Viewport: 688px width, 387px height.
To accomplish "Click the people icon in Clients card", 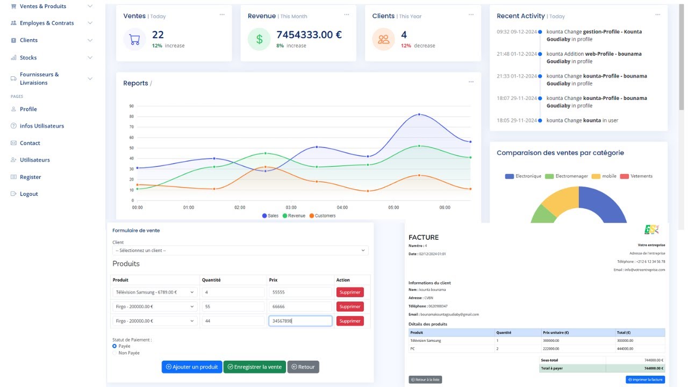I will (384, 39).
